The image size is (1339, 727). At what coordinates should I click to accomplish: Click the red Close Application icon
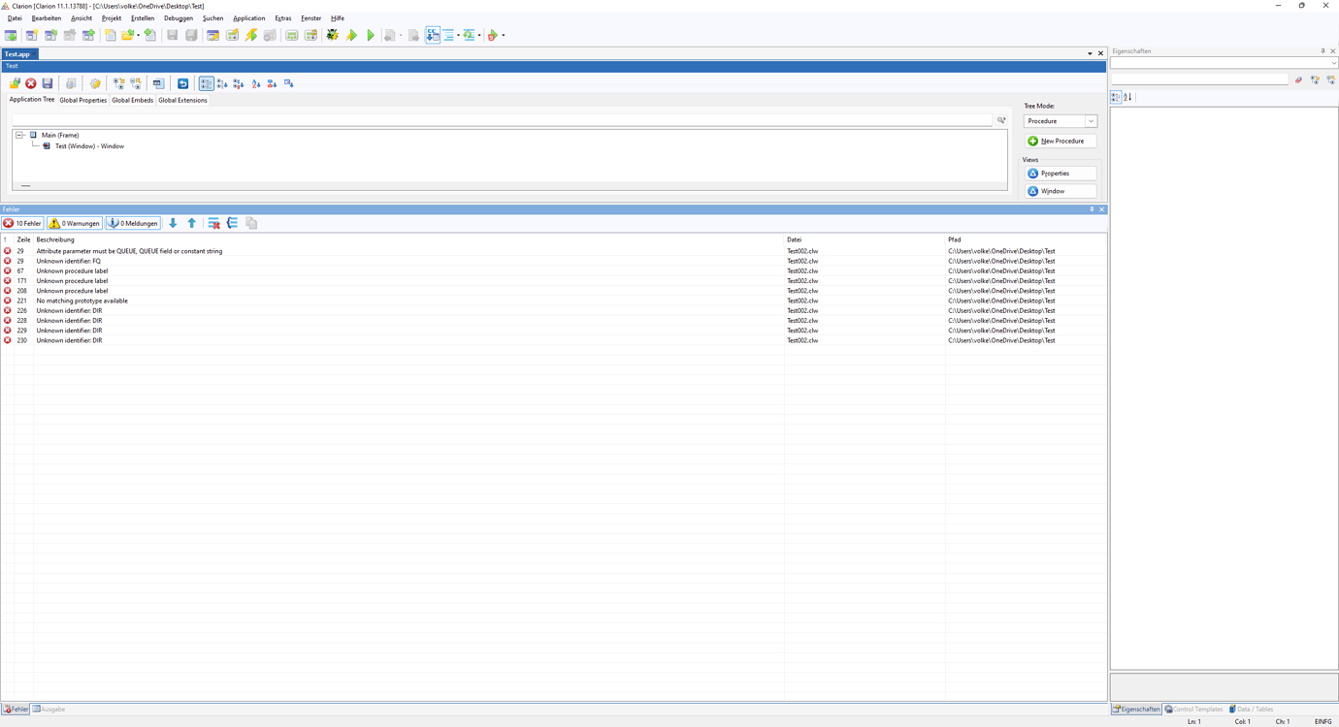pyautogui.click(x=30, y=83)
